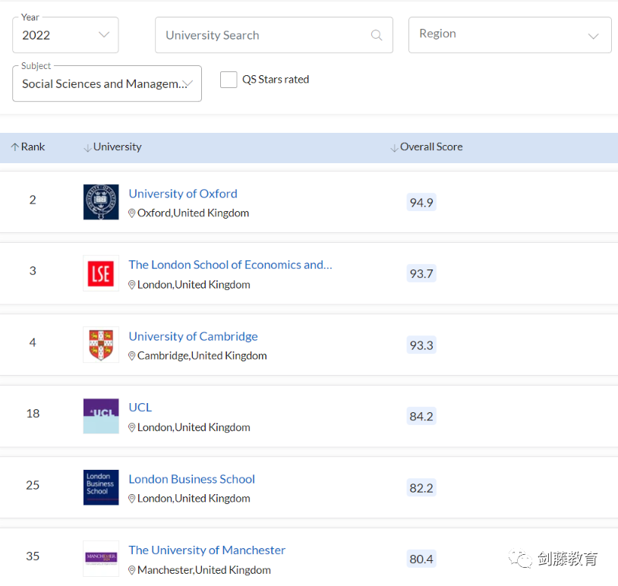Click location pin icon in the UCL row
This screenshot has height=586, width=618.
pyautogui.click(x=132, y=427)
